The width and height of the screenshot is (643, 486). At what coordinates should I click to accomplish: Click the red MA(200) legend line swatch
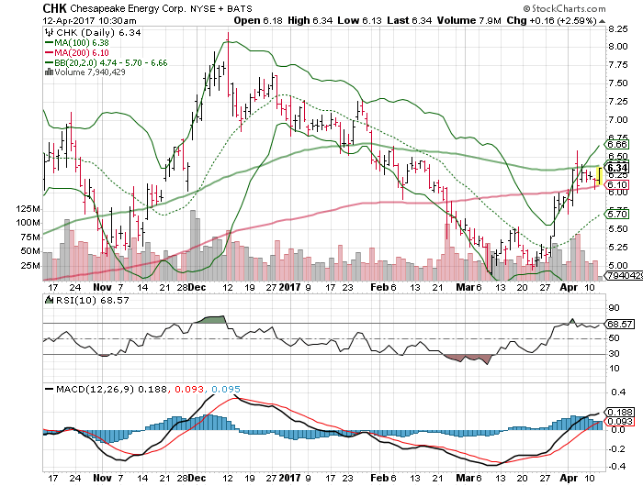[50, 53]
